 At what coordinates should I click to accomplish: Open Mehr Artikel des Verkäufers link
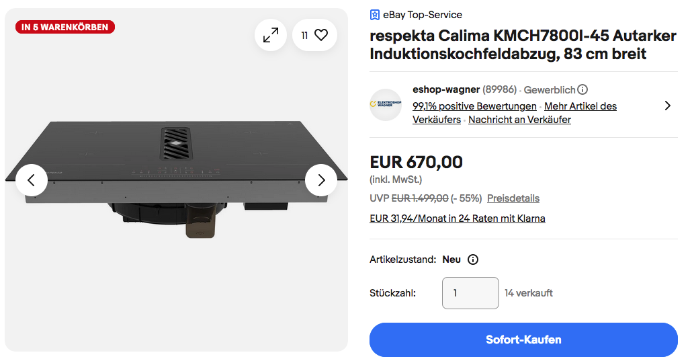(x=580, y=106)
